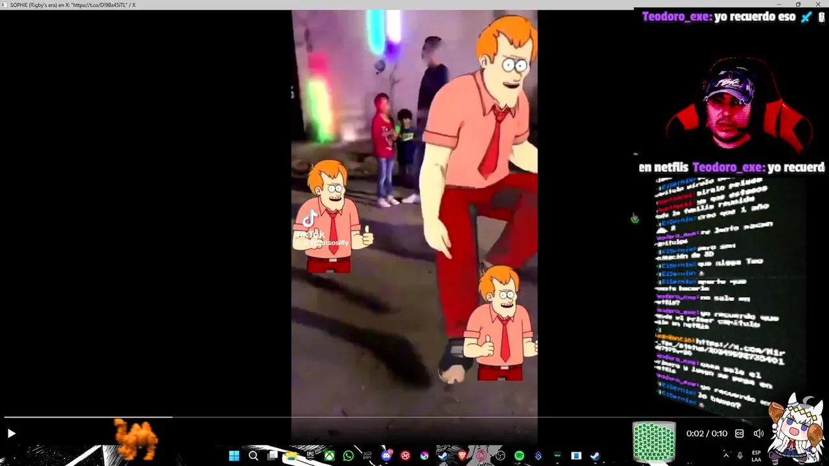The height and width of the screenshot is (466, 829).
Task: Mute the video volume speaker icon
Action: pos(758,434)
